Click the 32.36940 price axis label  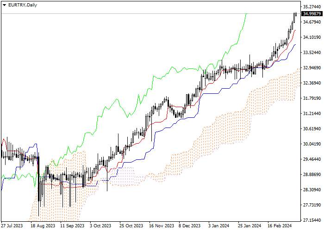point(312,83)
